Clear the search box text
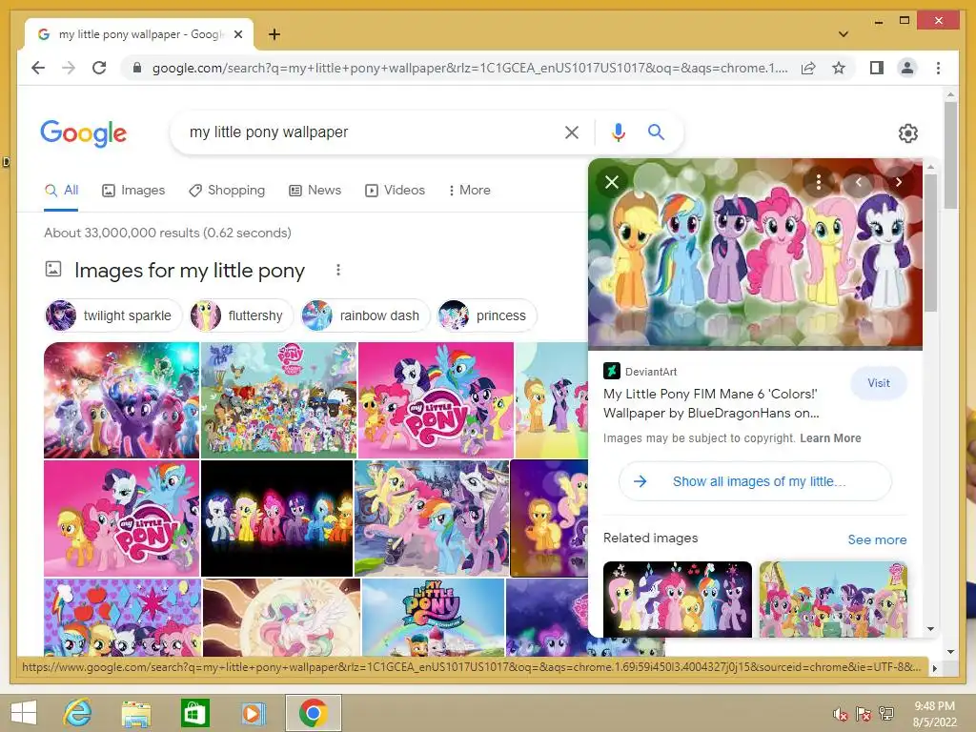976x732 pixels. point(572,132)
